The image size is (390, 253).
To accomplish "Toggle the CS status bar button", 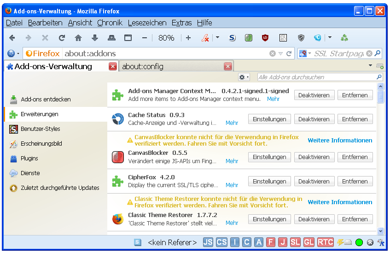I will 221,242.
